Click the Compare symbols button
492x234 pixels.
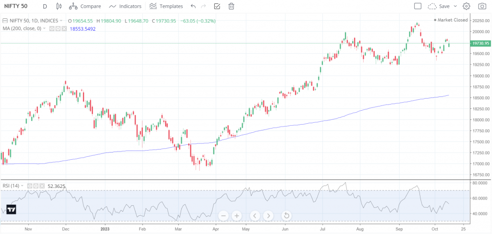tap(85, 6)
